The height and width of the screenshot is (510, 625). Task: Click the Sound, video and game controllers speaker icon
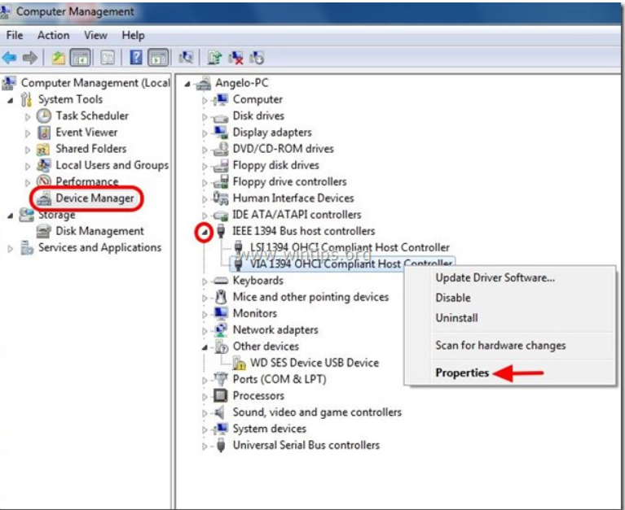(x=220, y=412)
